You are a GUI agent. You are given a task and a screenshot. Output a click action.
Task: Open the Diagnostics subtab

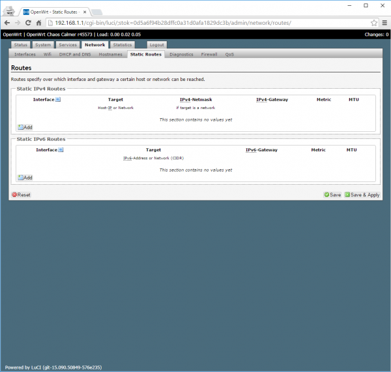coord(181,54)
